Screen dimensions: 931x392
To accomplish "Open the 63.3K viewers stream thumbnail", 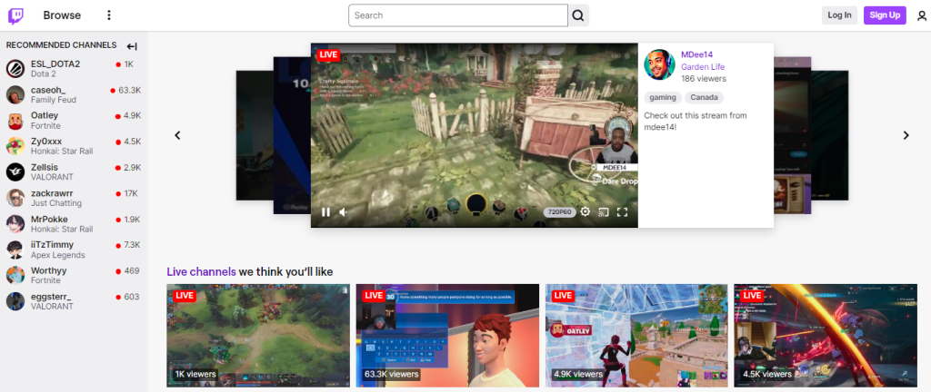I will (447, 336).
